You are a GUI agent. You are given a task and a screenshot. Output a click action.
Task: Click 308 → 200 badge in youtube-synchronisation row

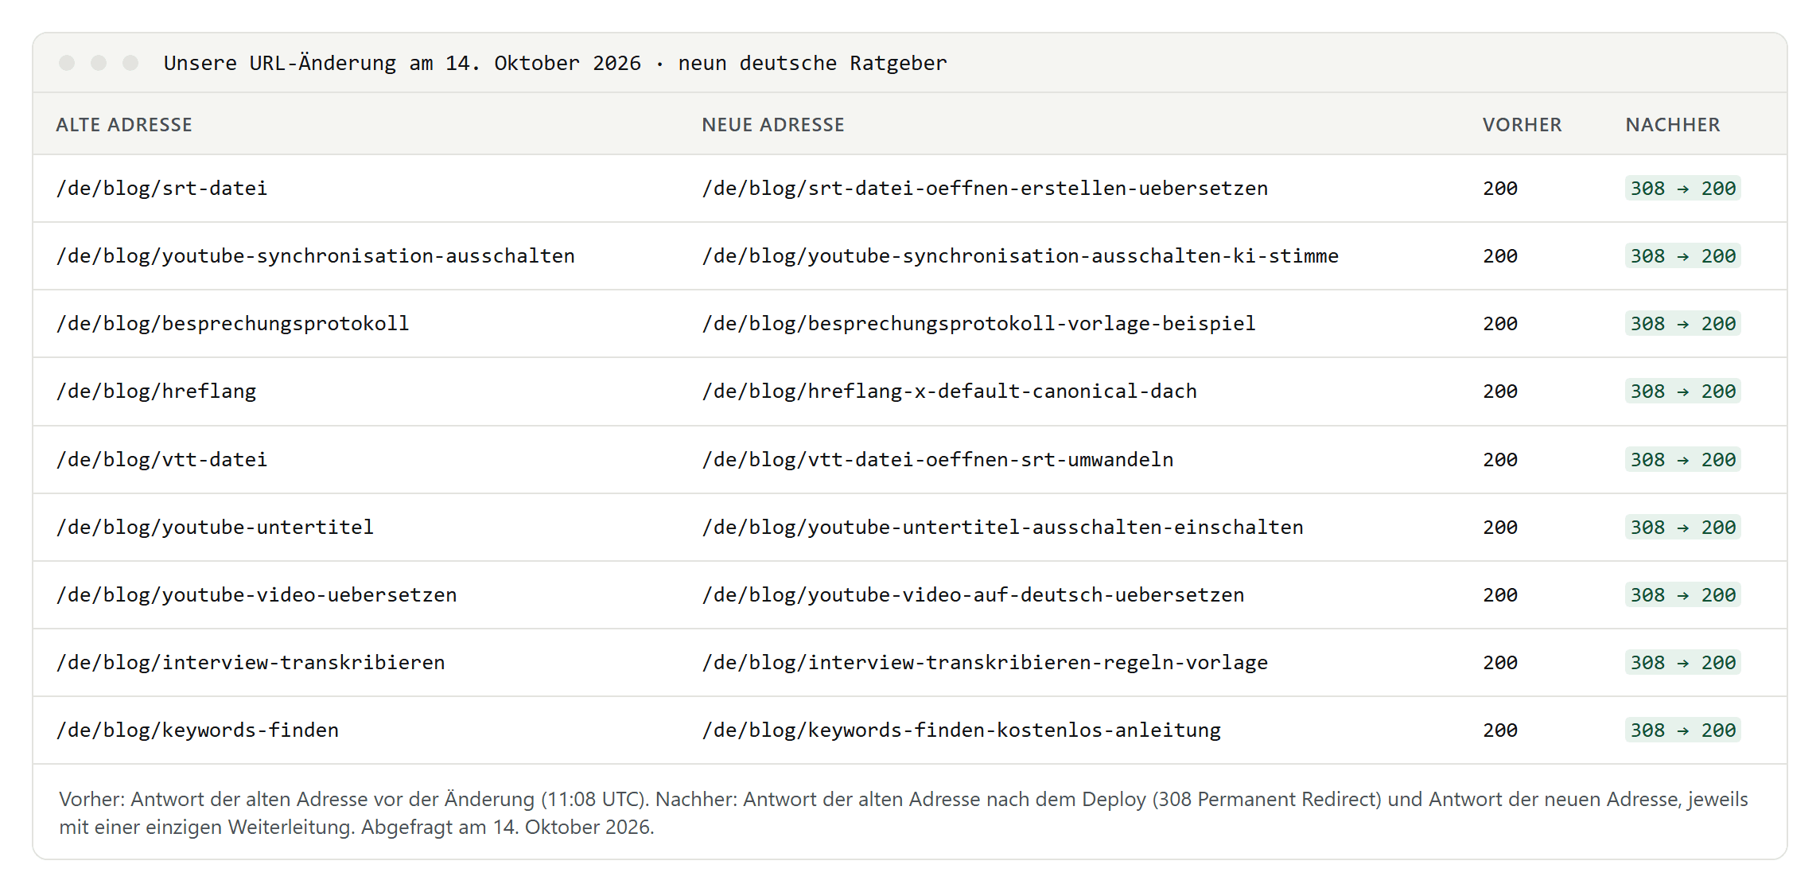1683,256
